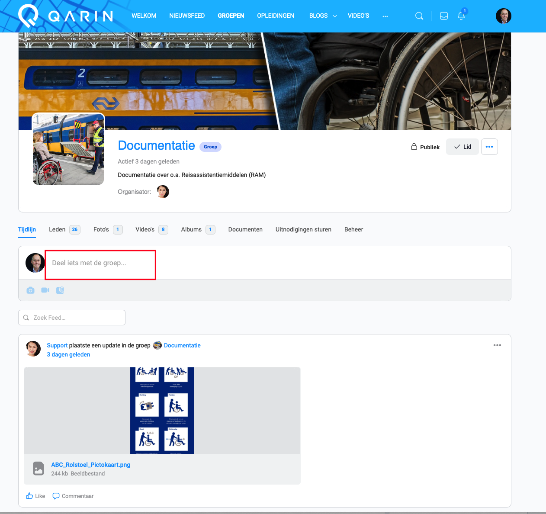Switch to the Documenten tab
The image size is (546, 514).
coord(245,229)
